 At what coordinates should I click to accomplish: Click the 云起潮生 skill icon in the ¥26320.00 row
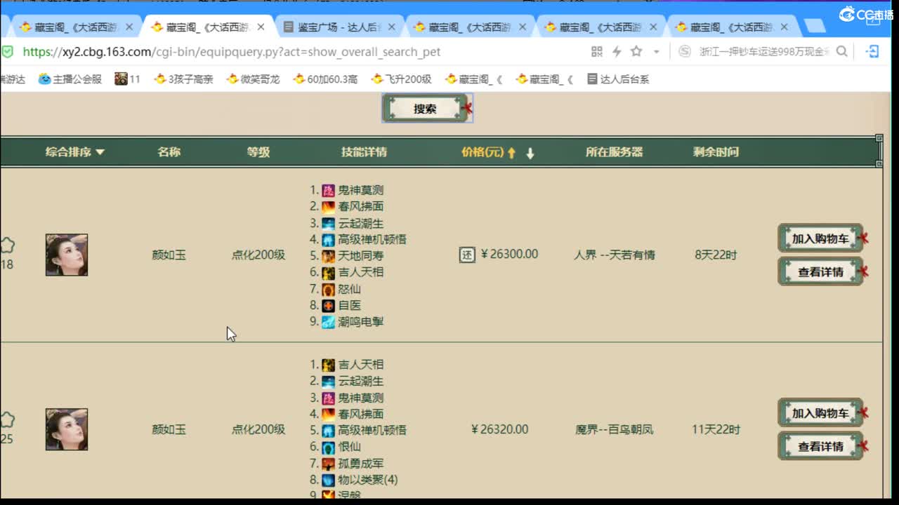(x=328, y=382)
